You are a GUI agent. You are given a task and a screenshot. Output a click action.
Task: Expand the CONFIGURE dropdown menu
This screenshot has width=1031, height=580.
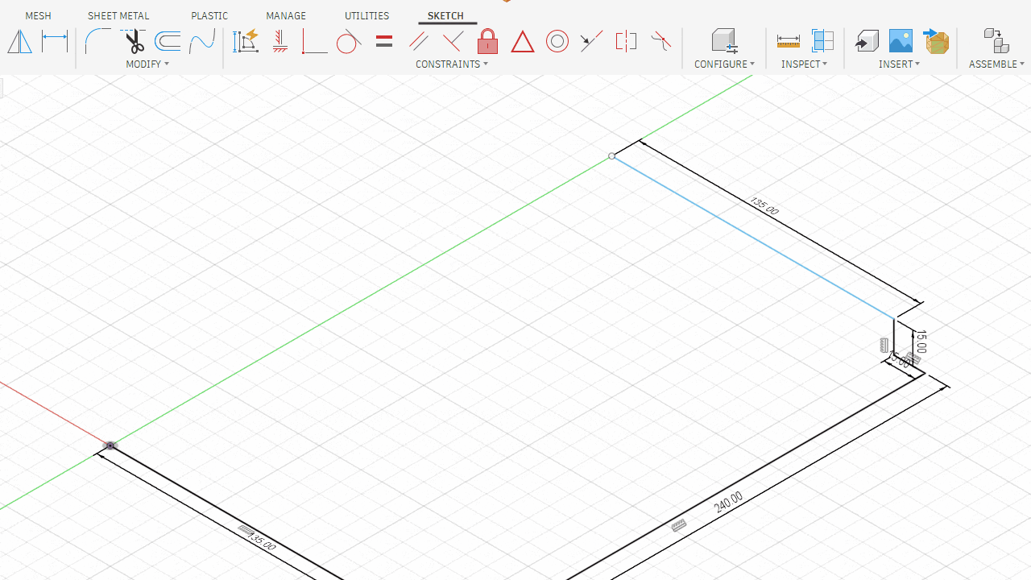point(725,64)
